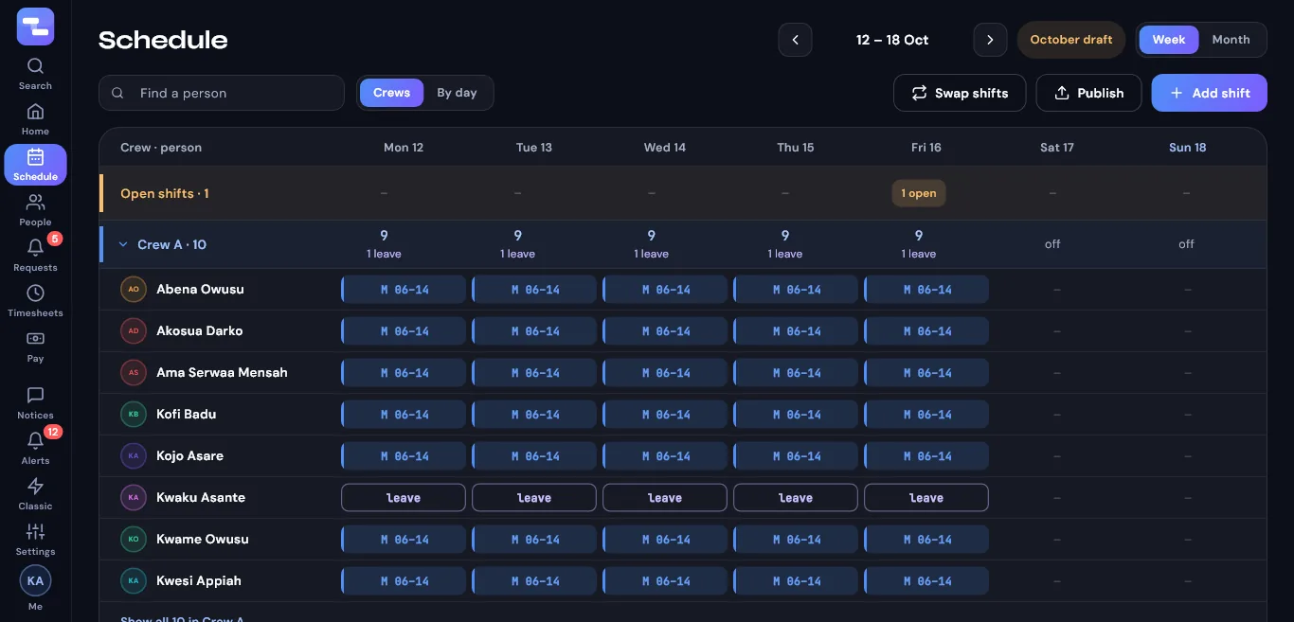Open Kwame Owusu's Friday M 06-14 shift
Viewport: 1294px width, 622px height.
pyautogui.click(x=926, y=540)
